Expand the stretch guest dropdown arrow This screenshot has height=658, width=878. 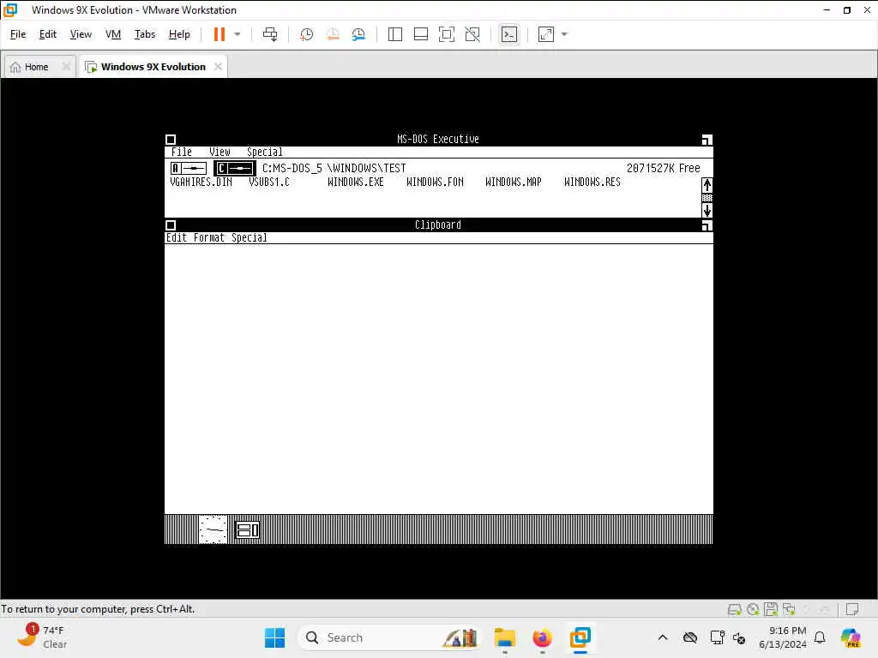[x=564, y=34]
